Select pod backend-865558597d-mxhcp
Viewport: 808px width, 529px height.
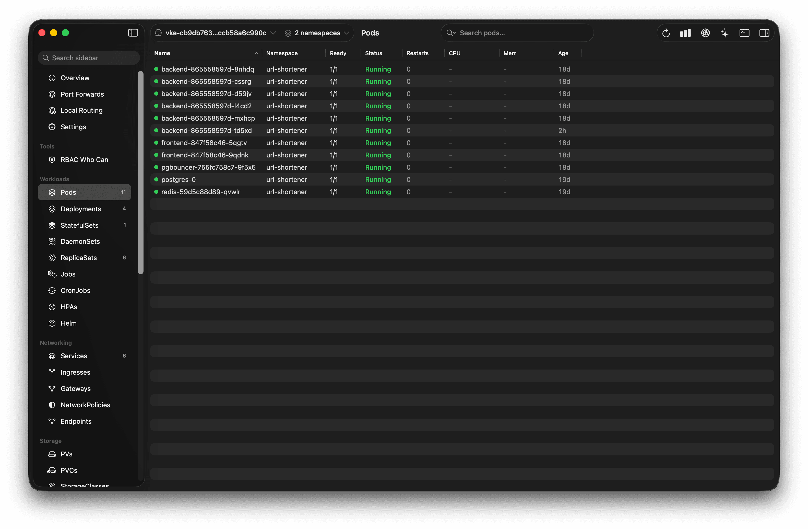(x=462, y=118)
